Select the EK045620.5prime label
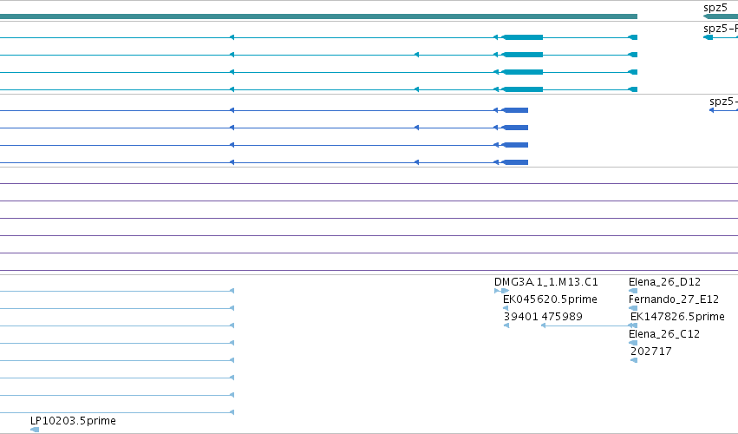 point(550,299)
